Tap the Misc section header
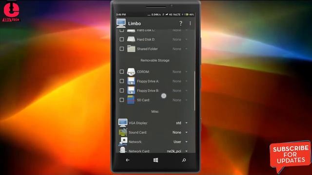Screen dimensions: 312x175 click(155, 111)
